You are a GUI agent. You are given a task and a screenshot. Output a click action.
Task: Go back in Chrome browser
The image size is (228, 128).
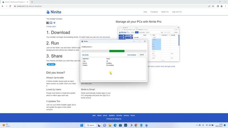2,6
